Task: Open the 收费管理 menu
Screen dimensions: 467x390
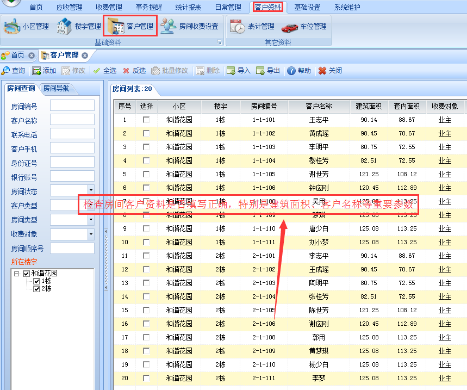Action: coord(109,7)
